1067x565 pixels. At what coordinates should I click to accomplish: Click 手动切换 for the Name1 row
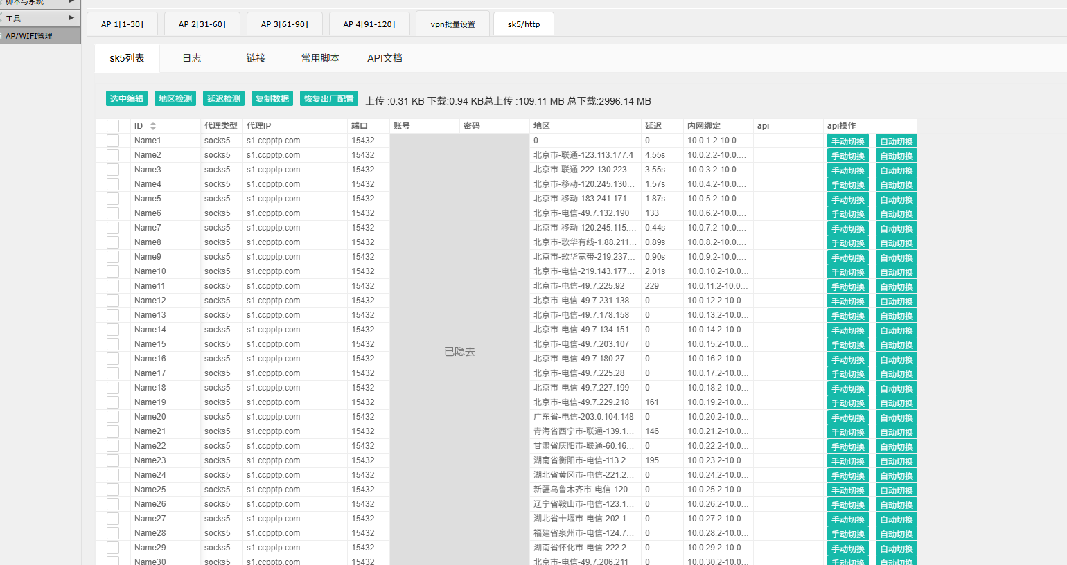pyautogui.click(x=848, y=141)
